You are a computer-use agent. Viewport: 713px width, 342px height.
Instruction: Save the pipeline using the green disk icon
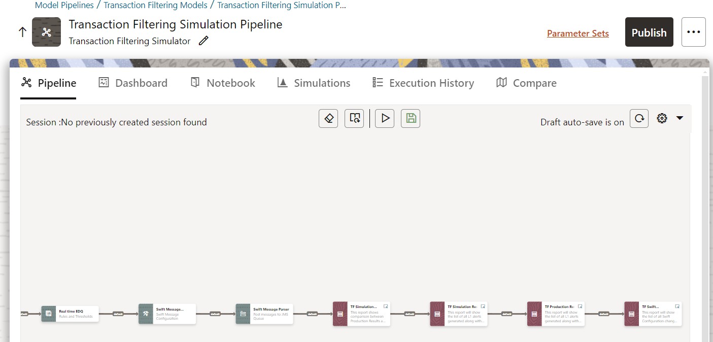[411, 118]
